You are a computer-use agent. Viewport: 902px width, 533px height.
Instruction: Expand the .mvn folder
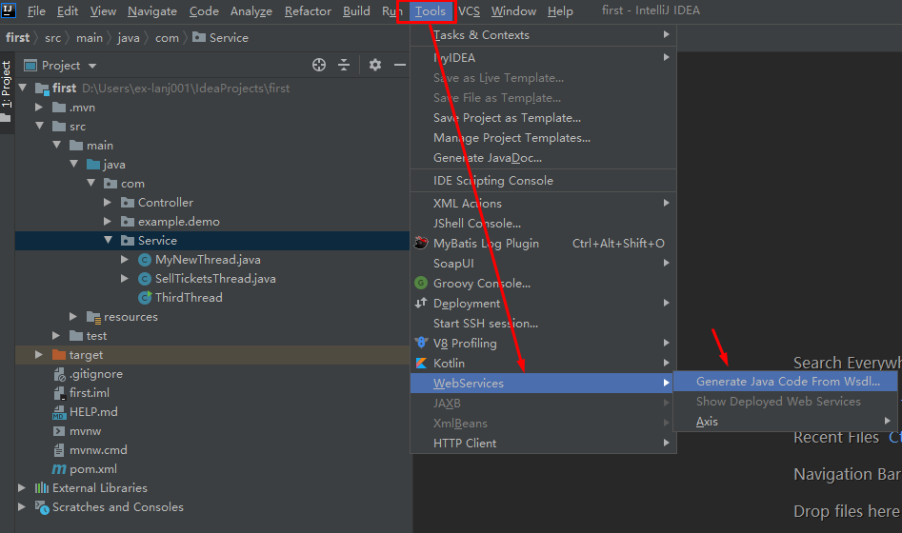click(x=39, y=107)
